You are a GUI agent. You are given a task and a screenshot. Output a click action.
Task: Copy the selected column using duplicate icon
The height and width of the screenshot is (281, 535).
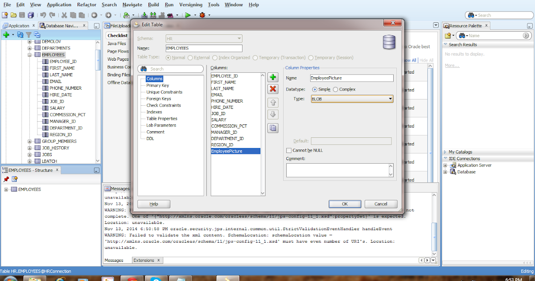click(x=273, y=128)
